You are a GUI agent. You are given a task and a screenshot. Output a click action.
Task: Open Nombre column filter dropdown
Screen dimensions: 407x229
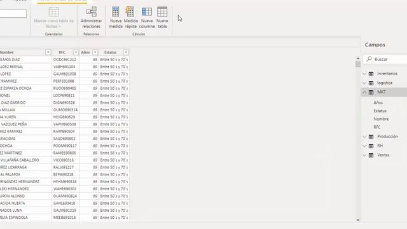(48, 52)
